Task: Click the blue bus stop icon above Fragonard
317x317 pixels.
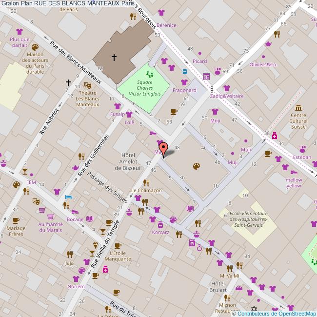Action: pos(185,71)
